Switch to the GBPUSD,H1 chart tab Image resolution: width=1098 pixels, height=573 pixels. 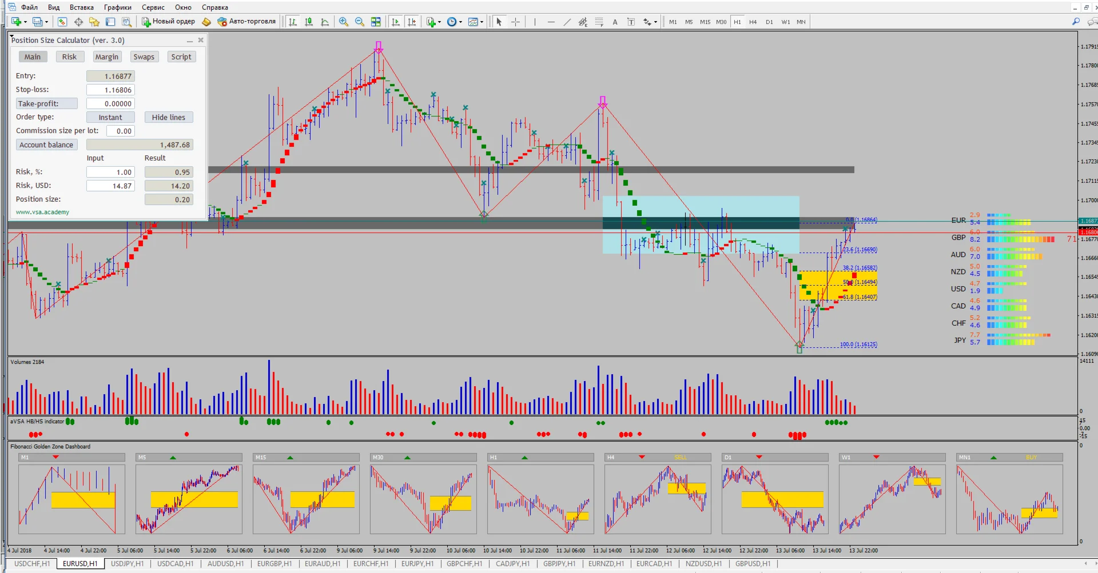pyautogui.click(x=752, y=564)
